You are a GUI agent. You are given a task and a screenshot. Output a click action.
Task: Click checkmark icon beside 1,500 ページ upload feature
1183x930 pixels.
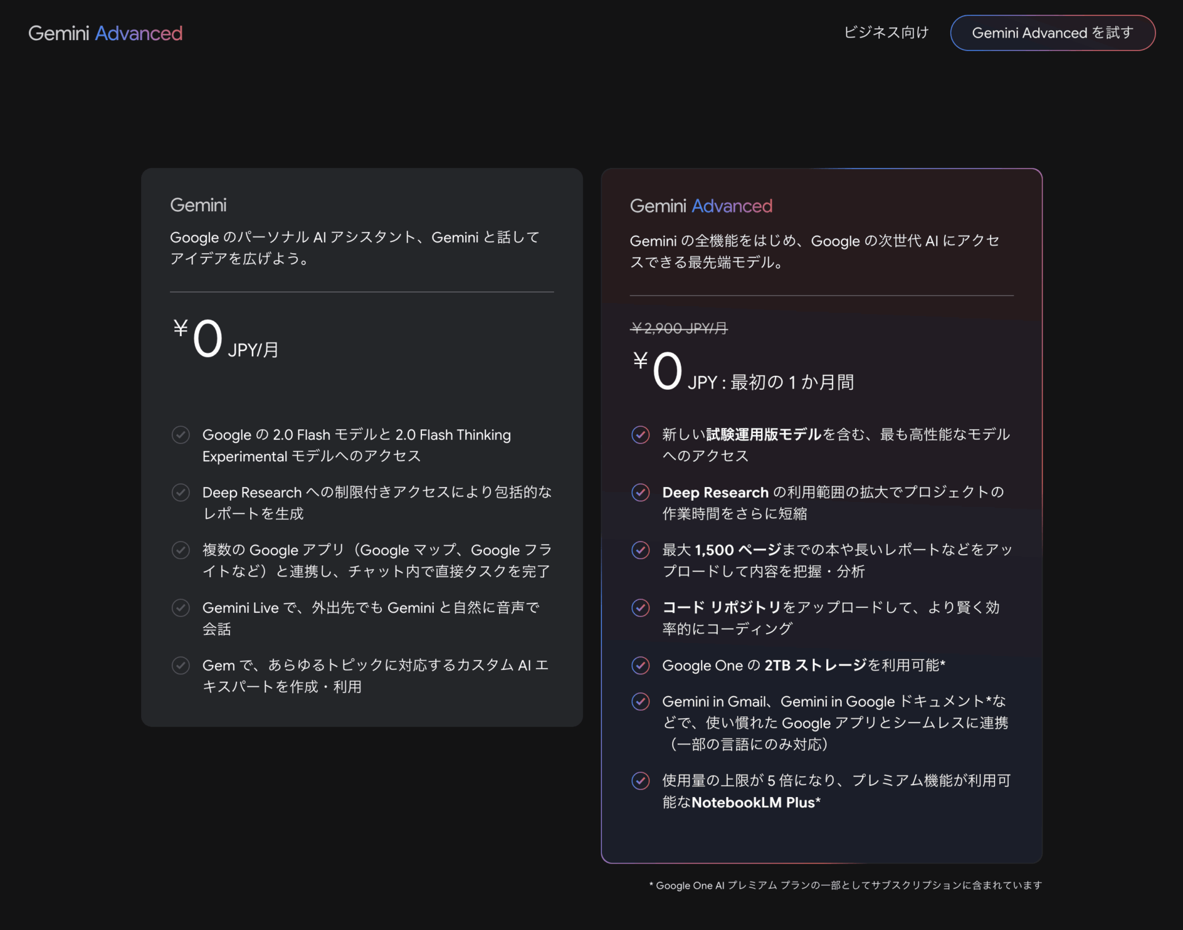point(640,550)
